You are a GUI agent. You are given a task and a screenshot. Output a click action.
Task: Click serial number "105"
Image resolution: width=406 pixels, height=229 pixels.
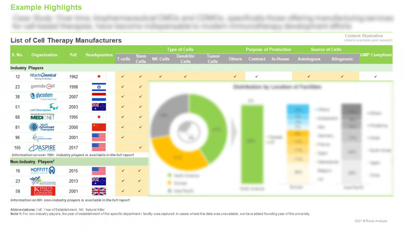(x=17, y=147)
